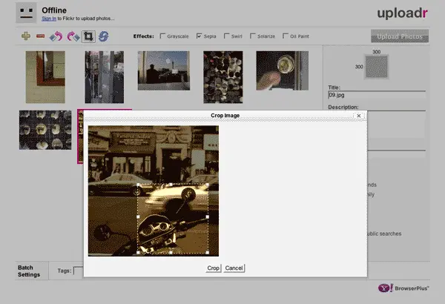The height and width of the screenshot is (304, 445).
Task: Click the right-middle crop selection handle
Action: (x=207, y=217)
